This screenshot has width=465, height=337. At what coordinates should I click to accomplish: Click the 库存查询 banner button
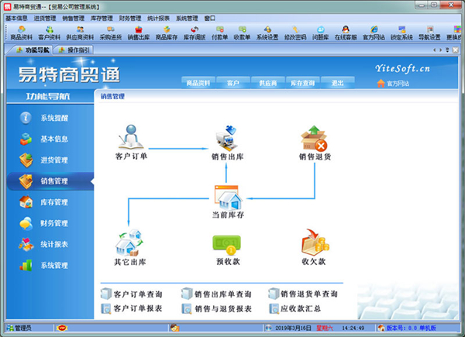(x=302, y=83)
